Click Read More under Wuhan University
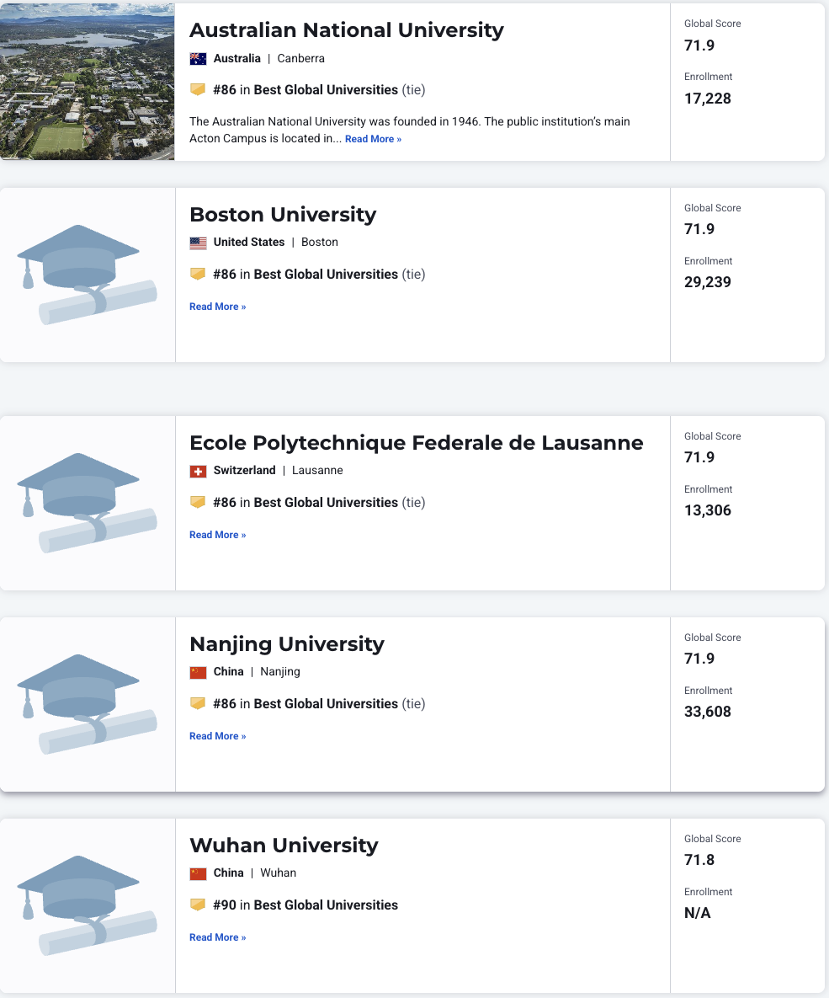This screenshot has width=829, height=998. (x=217, y=937)
